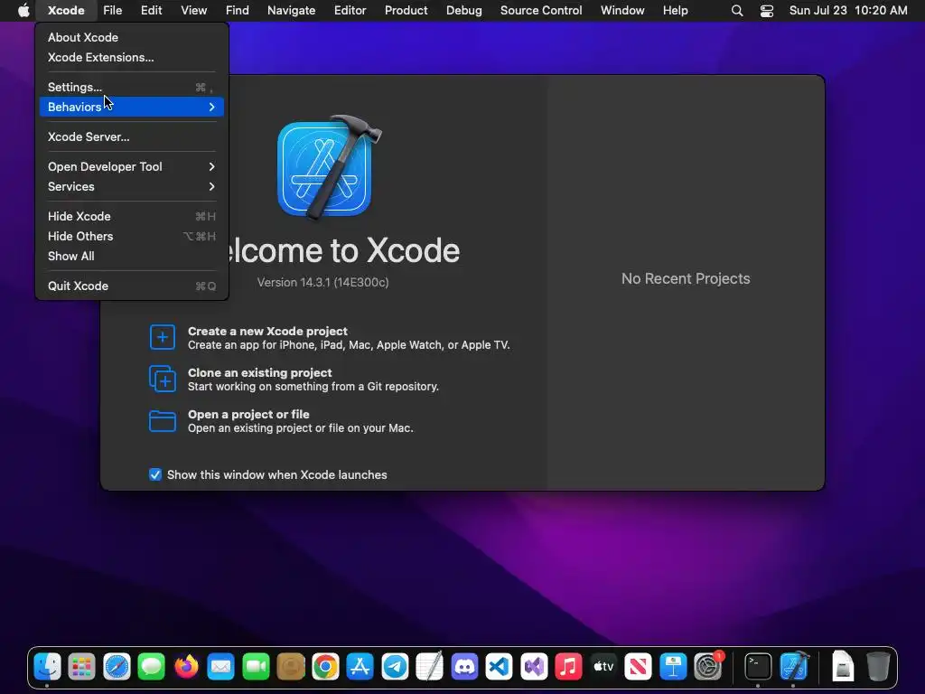Image resolution: width=925 pixels, height=694 pixels.
Task: Launch Safari from the dock
Action: (117, 667)
